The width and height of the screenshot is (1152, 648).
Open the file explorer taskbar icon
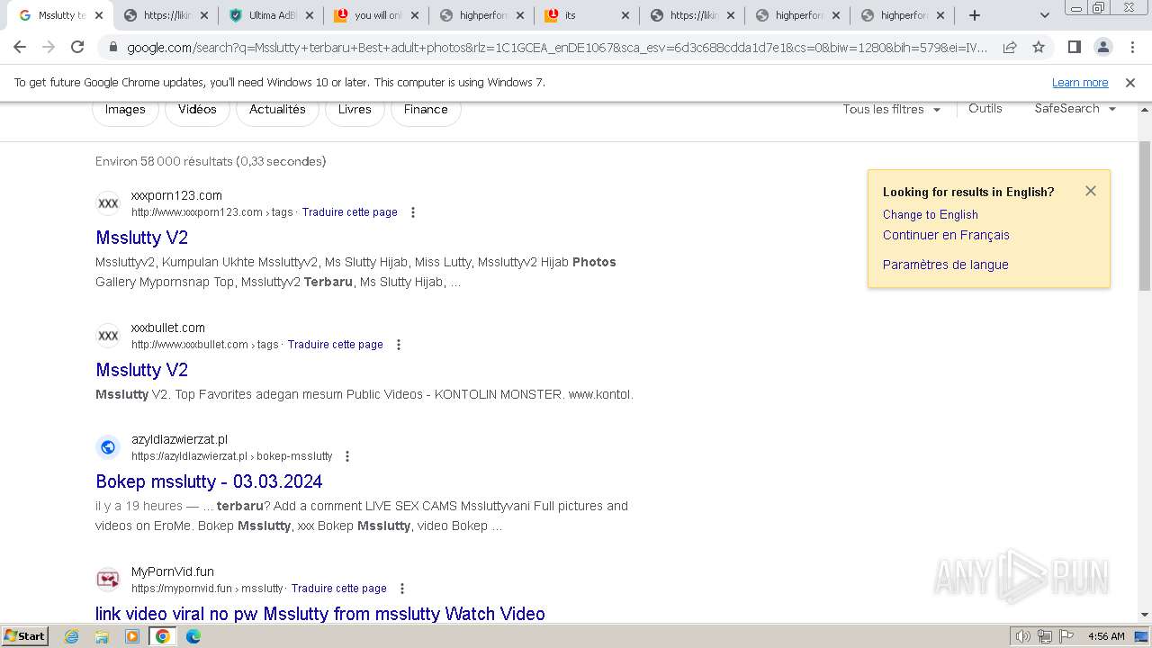(x=102, y=636)
